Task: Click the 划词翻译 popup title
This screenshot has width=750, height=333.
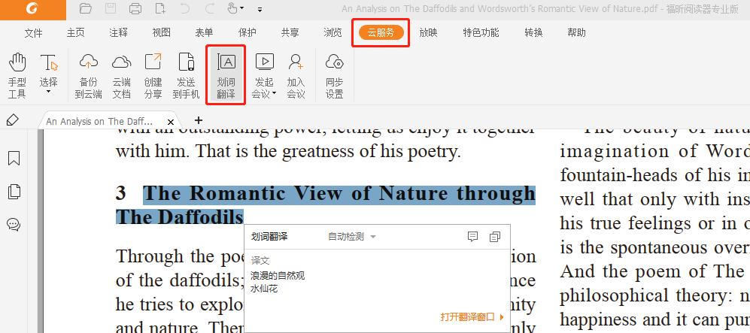Action: click(269, 237)
